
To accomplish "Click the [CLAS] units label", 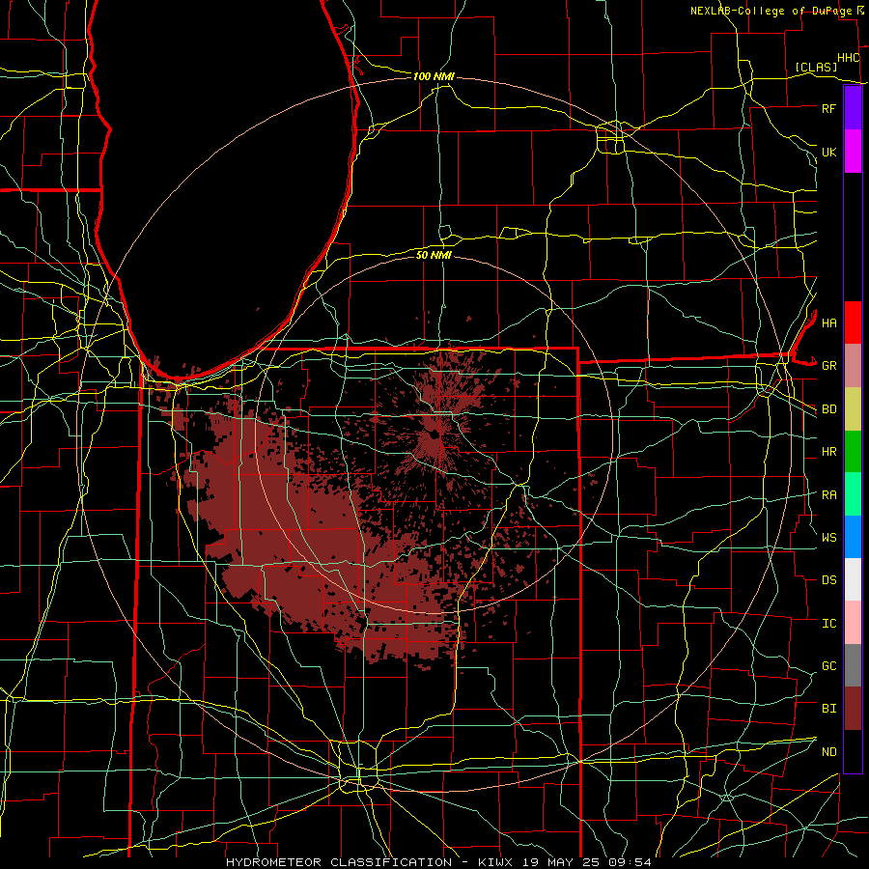I will point(816,67).
